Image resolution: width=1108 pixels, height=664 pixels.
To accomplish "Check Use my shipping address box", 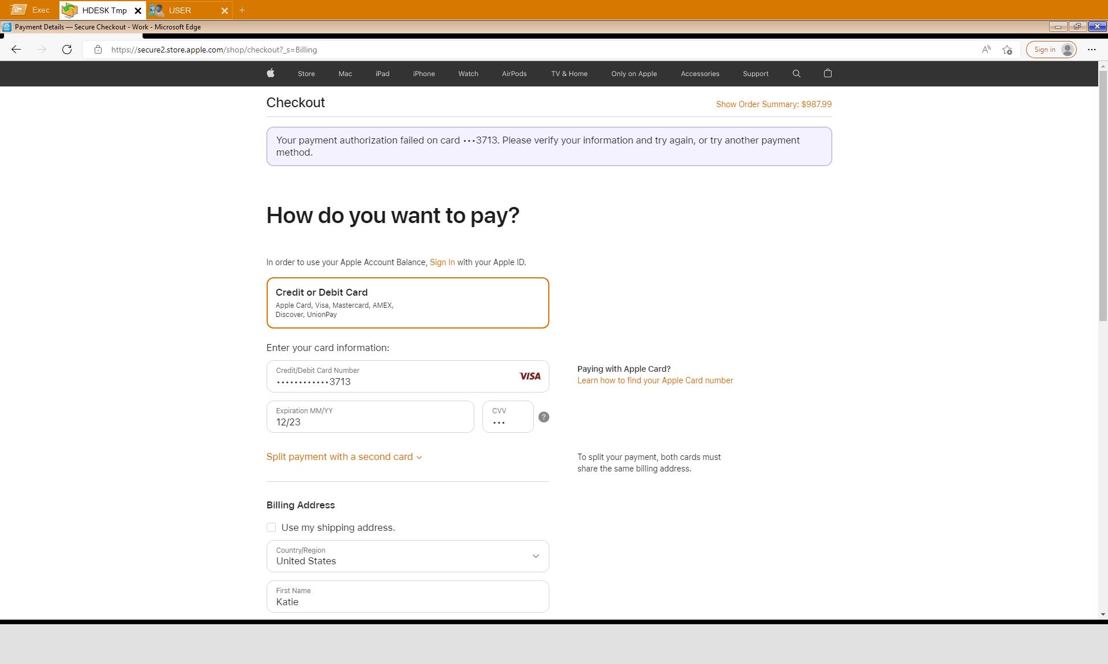I will 271,527.
